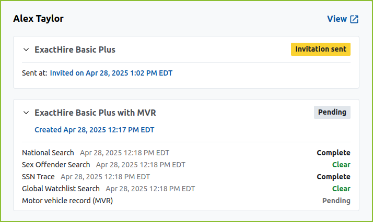
Task: Click the Invitation sent yellow badge
Action: pos(320,49)
